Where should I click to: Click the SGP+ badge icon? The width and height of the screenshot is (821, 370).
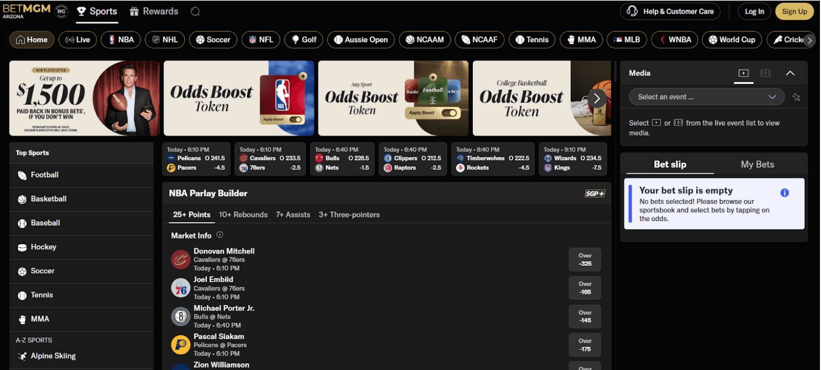(x=595, y=194)
